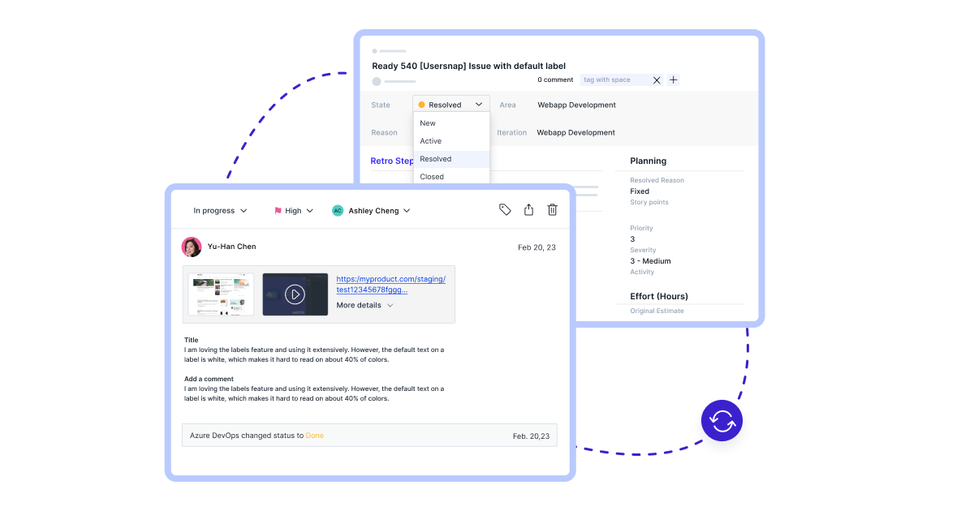Click the Title heading in feedback
This screenshot has height=511, width=974.
tap(191, 340)
